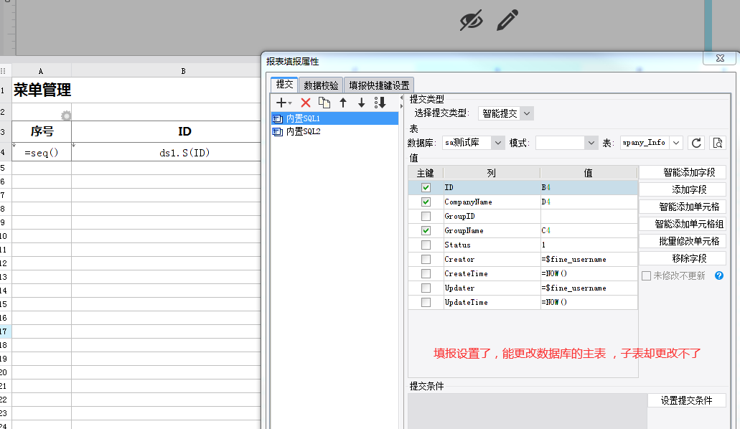Screen dimensions: 740x429
Task: Click the plus icon to add a submit item
Action: pos(281,103)
